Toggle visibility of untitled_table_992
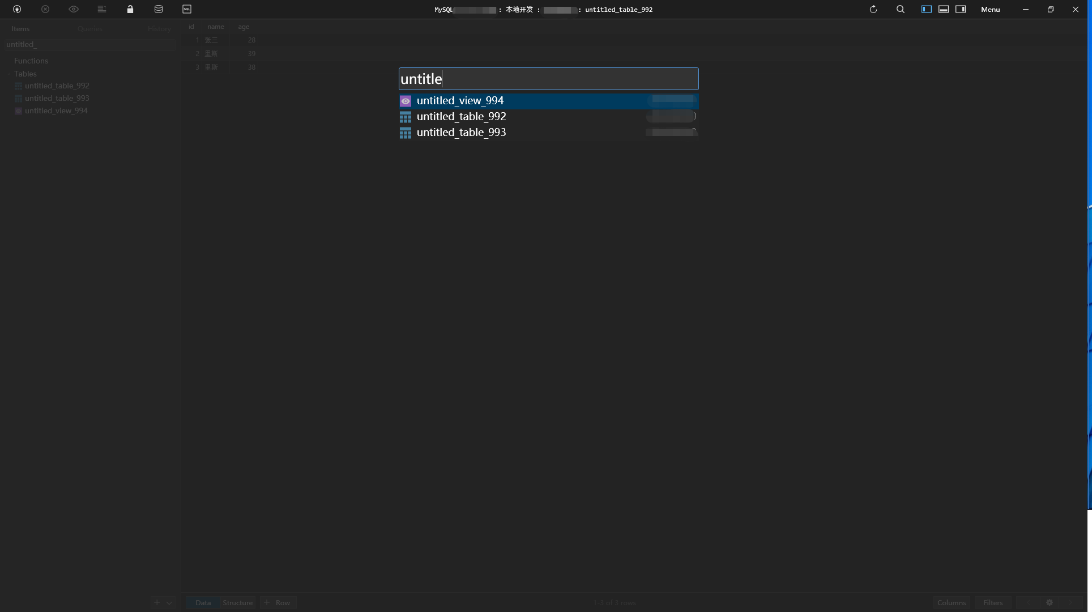The width and height of the screenshot is (1092, 612). 671,116
